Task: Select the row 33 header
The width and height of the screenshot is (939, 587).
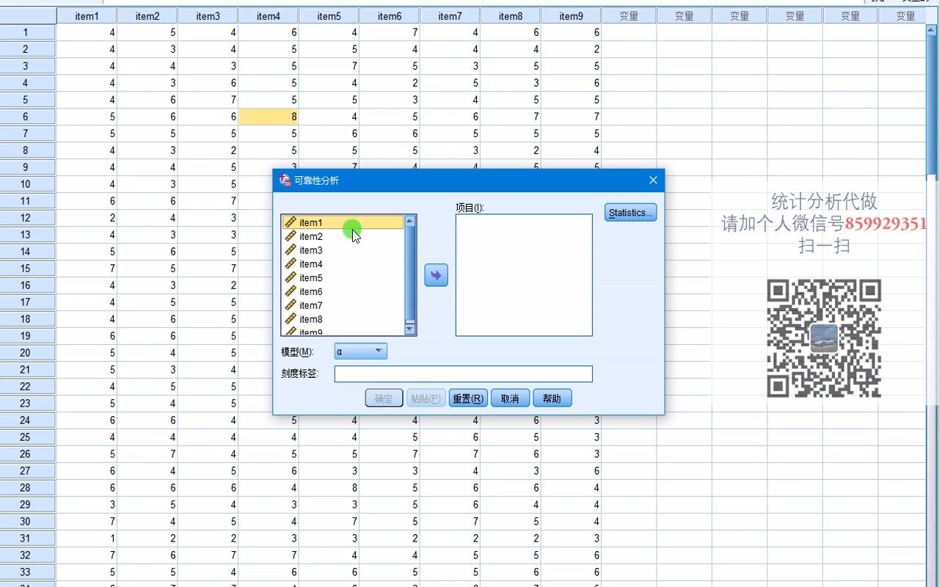Action: click(27, 572)
